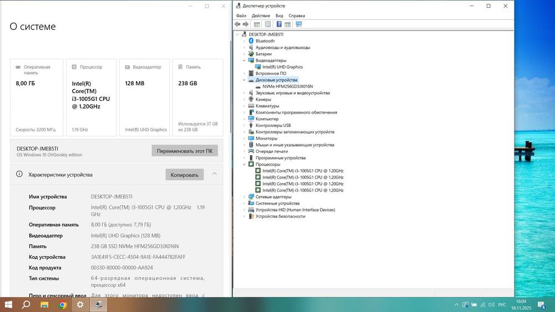
Task: Click the product code 00330-80000-00000-AA924
Action: pos(122,268)
